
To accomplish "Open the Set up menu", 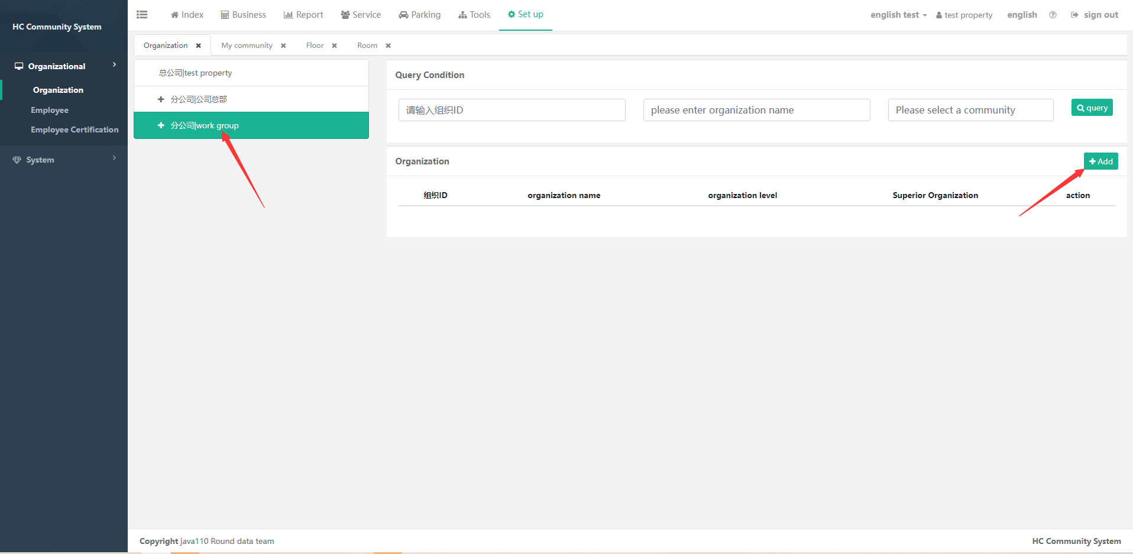I will 525,14.
